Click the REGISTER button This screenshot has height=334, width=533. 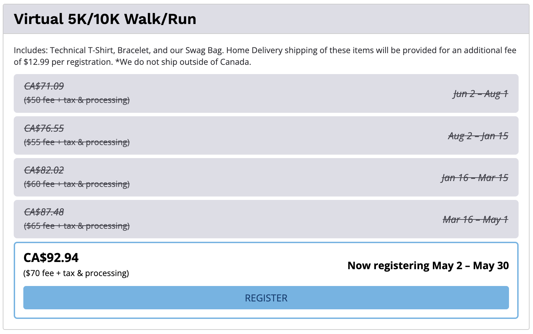266,298
